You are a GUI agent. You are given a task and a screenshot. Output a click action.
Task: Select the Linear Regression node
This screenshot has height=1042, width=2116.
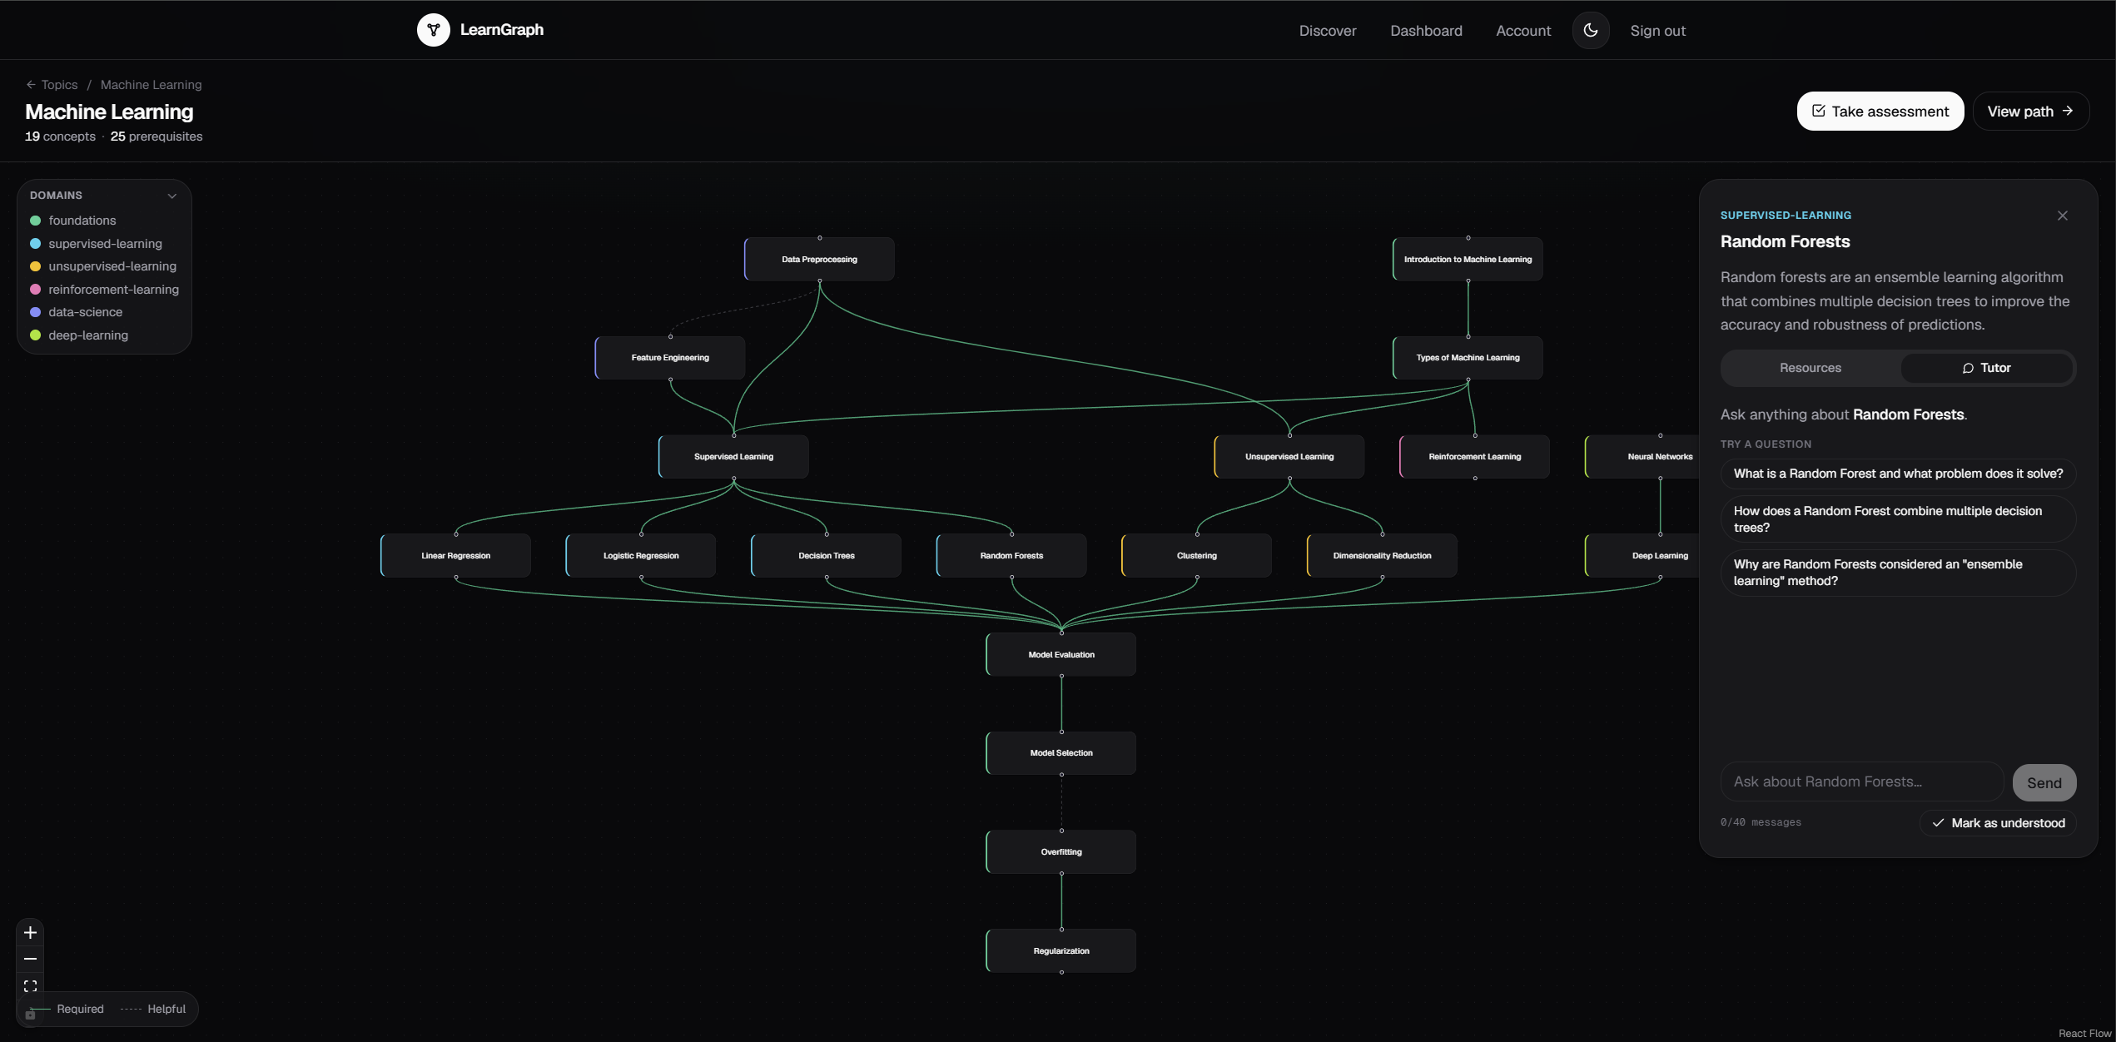pyautogui.click(x=455, y=556)
